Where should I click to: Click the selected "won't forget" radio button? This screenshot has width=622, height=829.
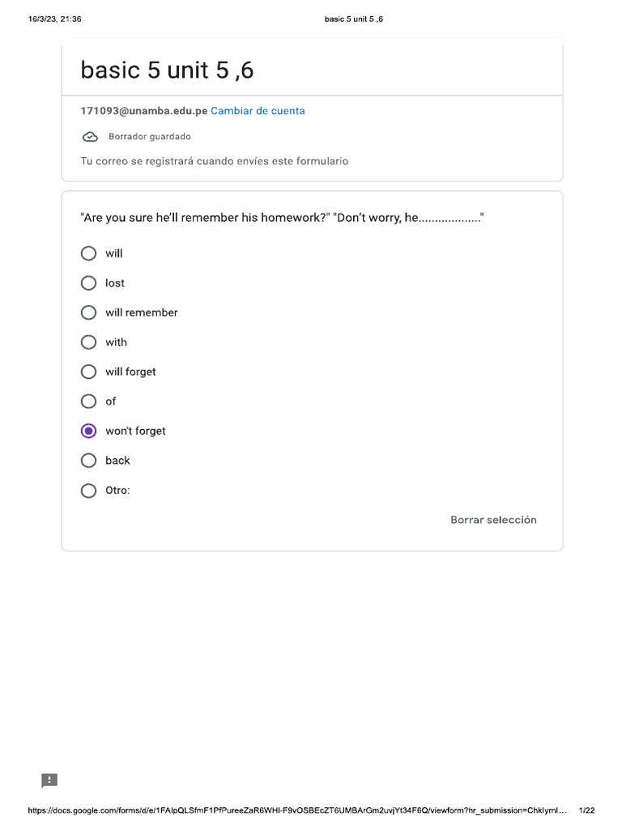89,431
